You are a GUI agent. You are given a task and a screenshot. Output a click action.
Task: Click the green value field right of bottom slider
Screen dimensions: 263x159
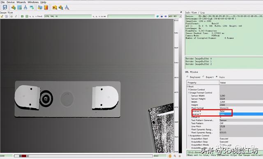[160, 156]
